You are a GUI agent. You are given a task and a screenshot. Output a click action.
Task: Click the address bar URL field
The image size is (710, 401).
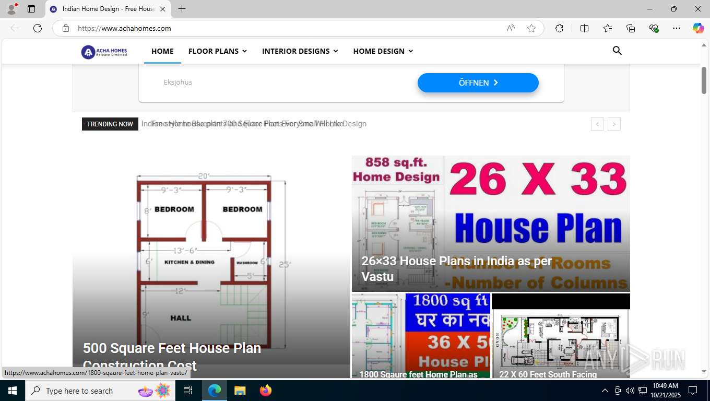coord(287,28)
